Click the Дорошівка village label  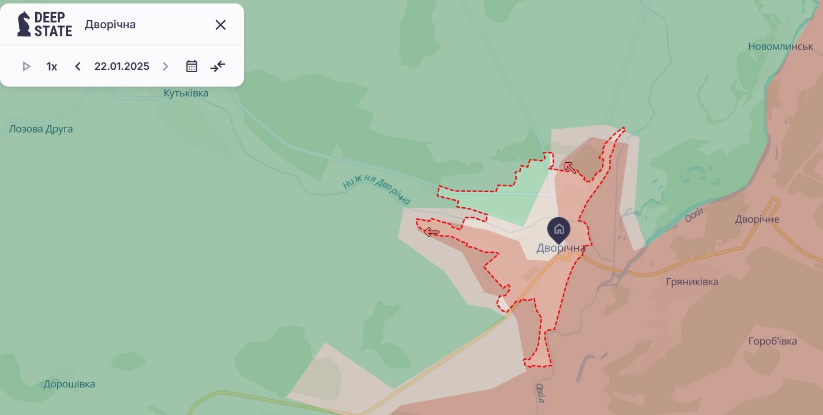(69, 384)
